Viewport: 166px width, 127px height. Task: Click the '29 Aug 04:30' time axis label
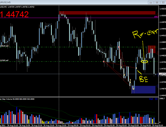(x=146, y=125)
